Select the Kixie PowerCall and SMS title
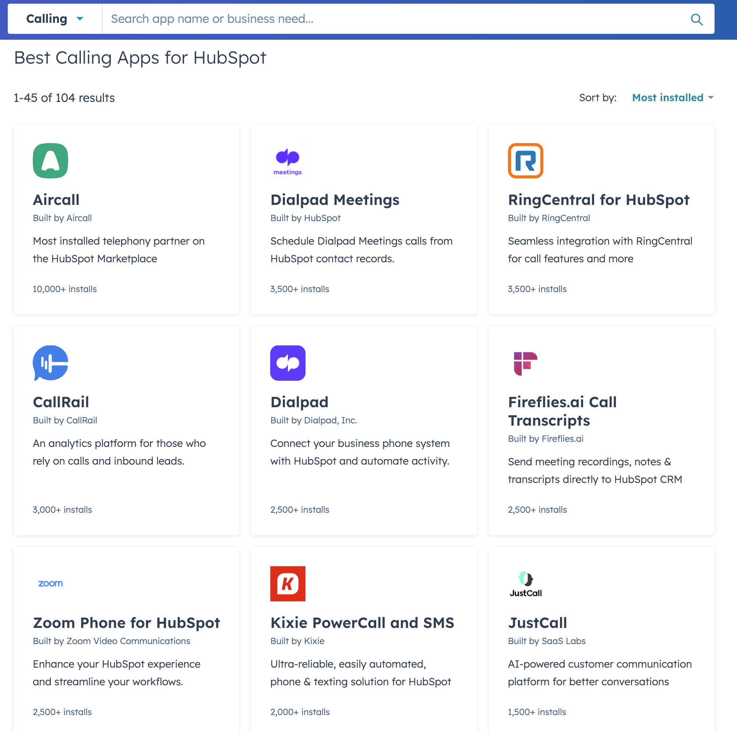This screenshot has height=732, width=737. 362,623
